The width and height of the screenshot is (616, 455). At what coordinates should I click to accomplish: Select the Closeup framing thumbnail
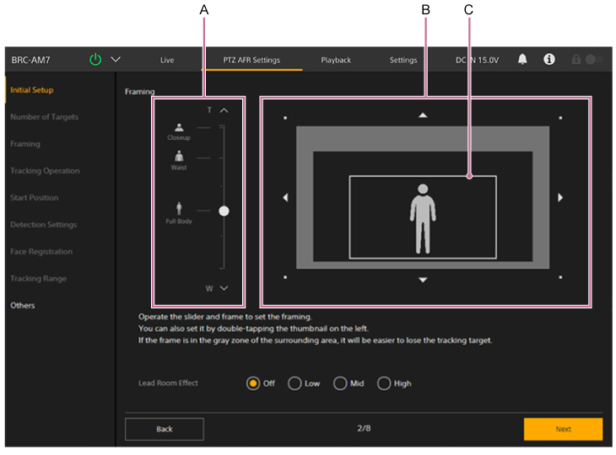[179, 130]
